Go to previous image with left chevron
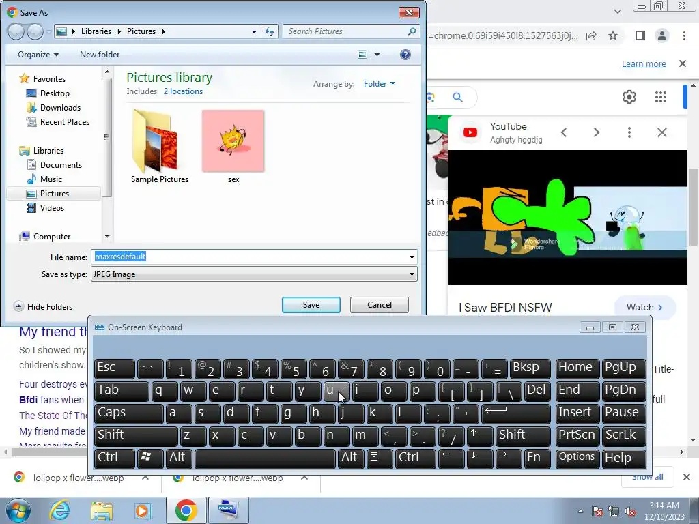Viewport: 699px width, 524px height. pyautogui.click(x=564, y=132)
